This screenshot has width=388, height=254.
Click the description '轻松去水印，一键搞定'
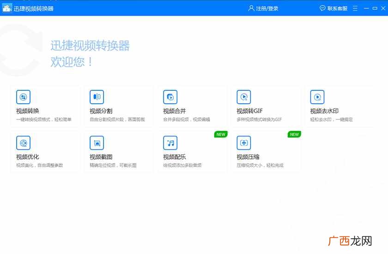[x=331, y=119]
